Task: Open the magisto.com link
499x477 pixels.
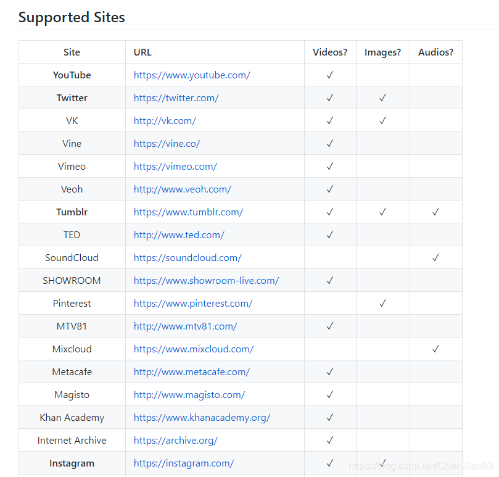Action: pos(189,395)
